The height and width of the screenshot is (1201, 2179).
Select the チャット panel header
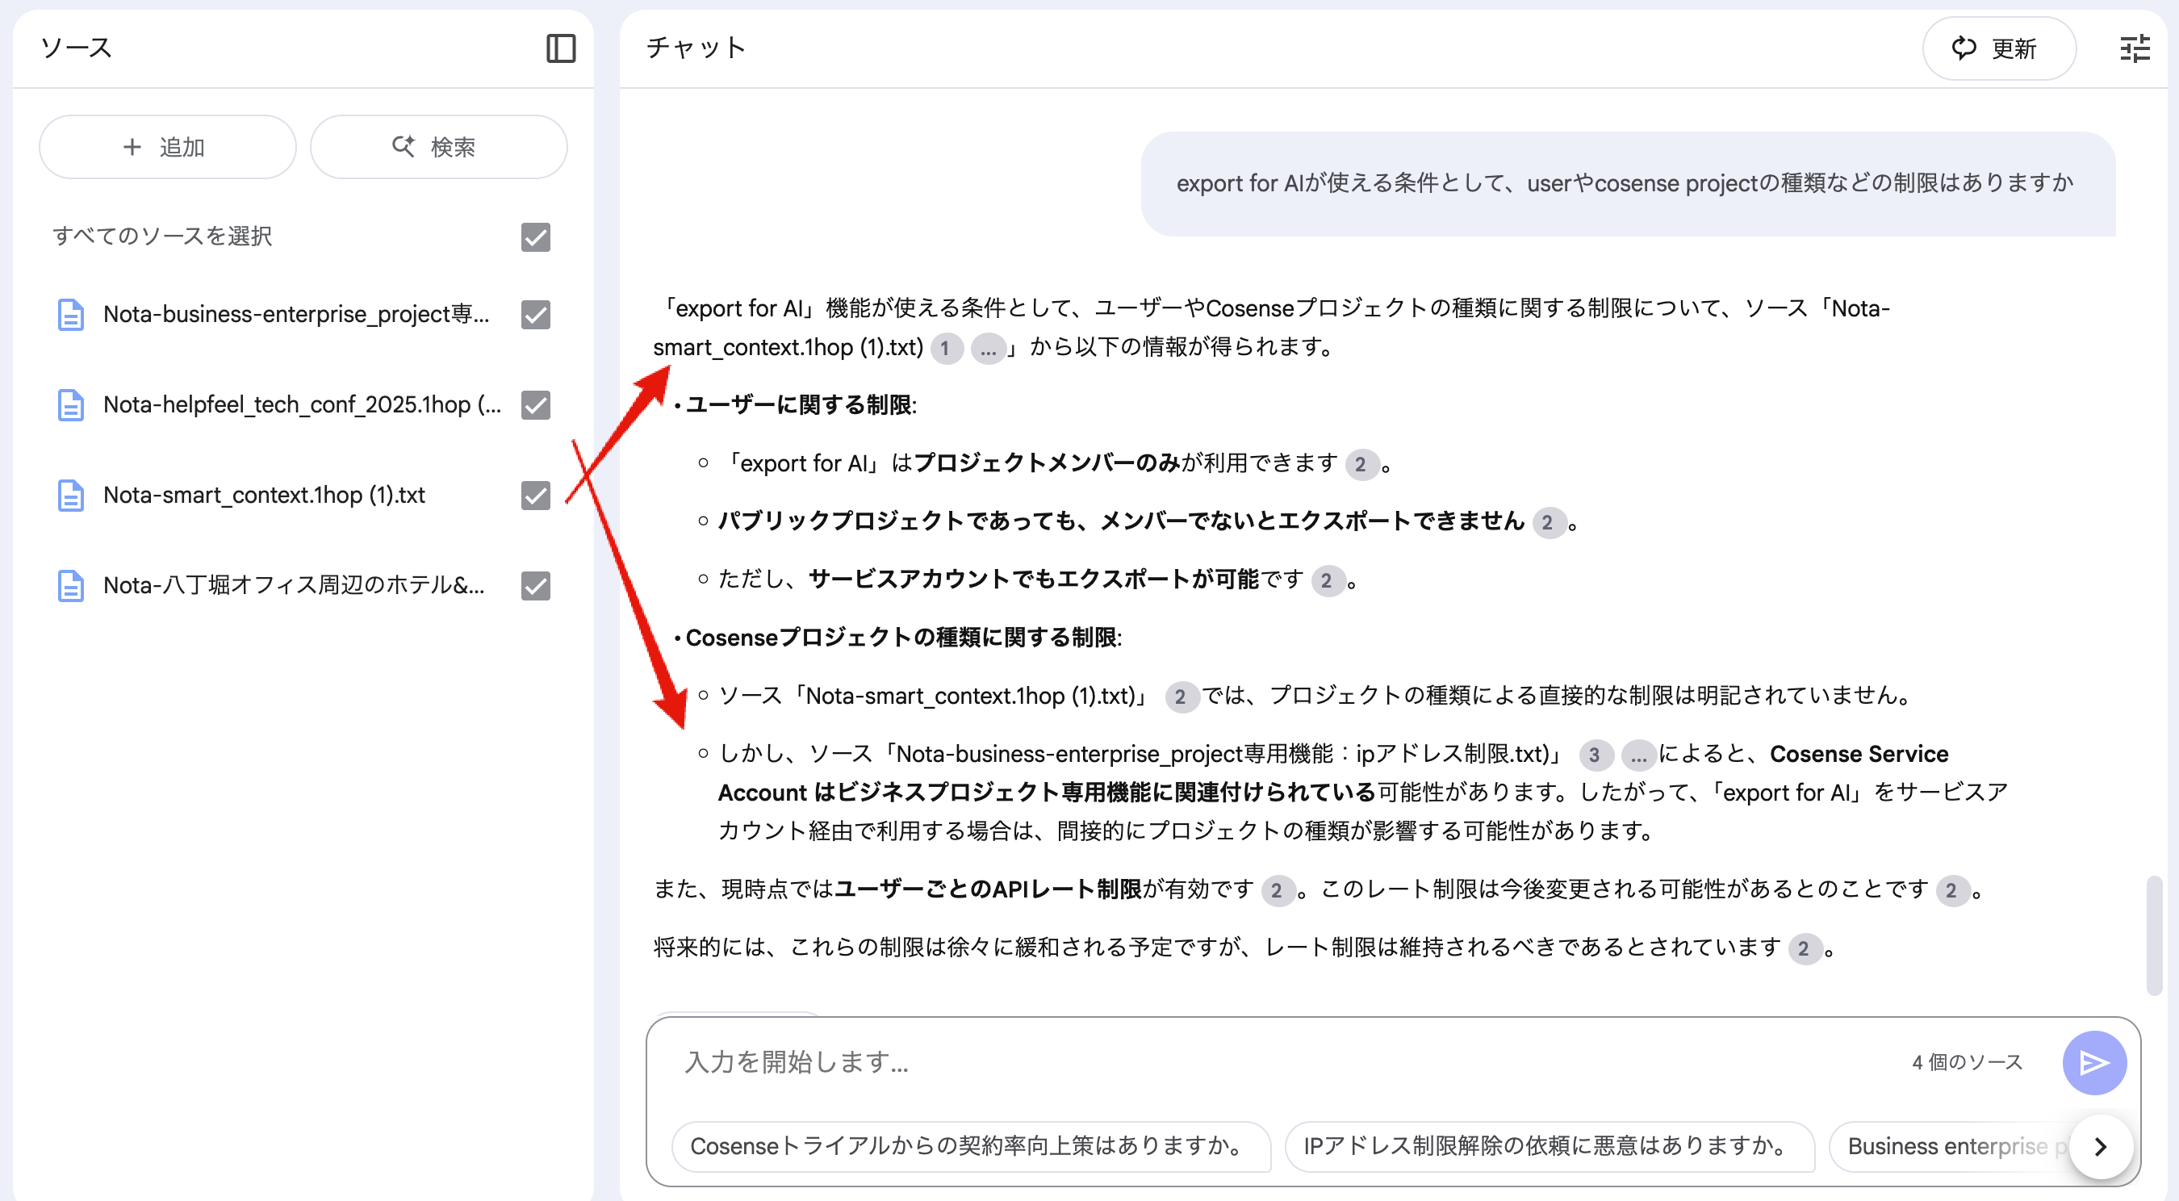696,48
